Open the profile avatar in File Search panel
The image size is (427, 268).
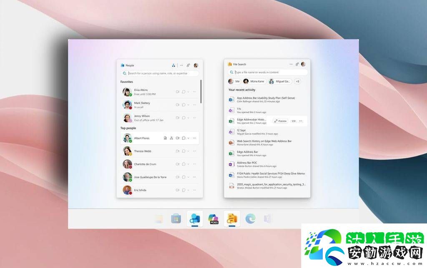coord(304,64)
